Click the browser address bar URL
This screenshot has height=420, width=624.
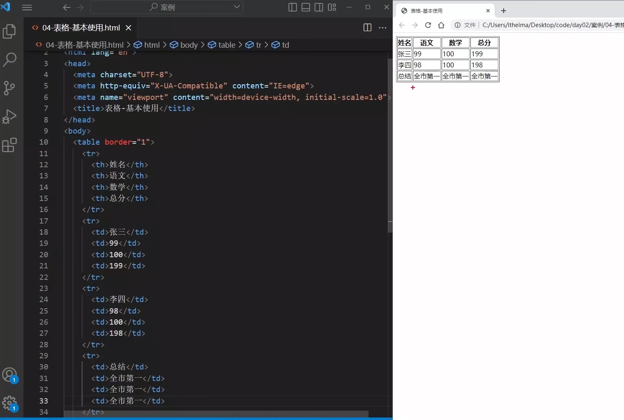coord(553,25)
